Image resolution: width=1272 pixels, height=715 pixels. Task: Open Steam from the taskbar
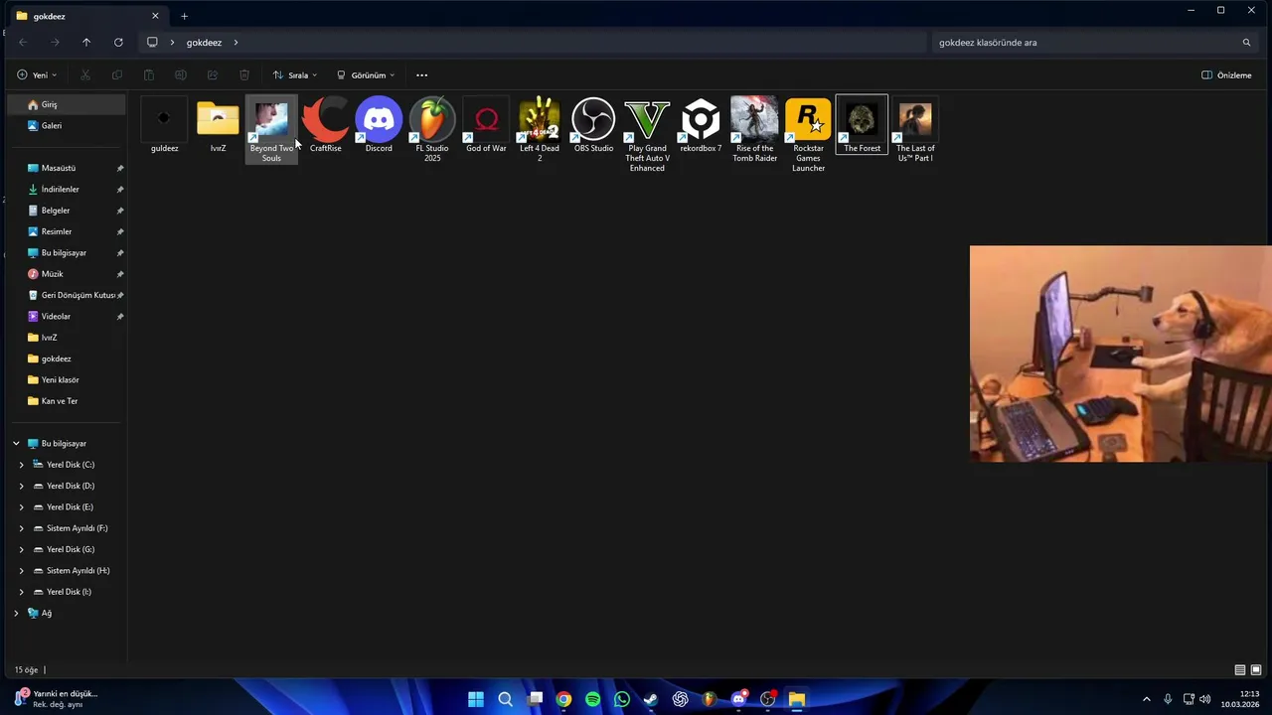[651, 699]
